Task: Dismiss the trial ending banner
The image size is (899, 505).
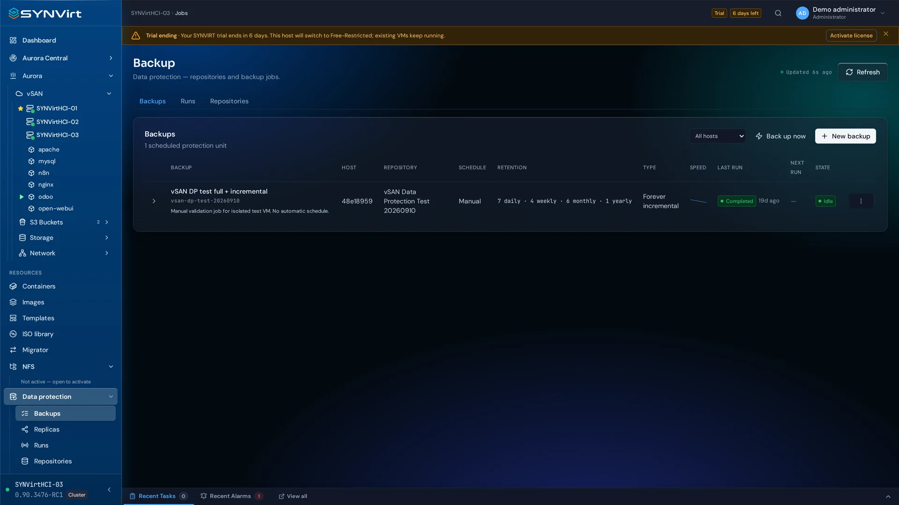Action: (x=886, y=34)
